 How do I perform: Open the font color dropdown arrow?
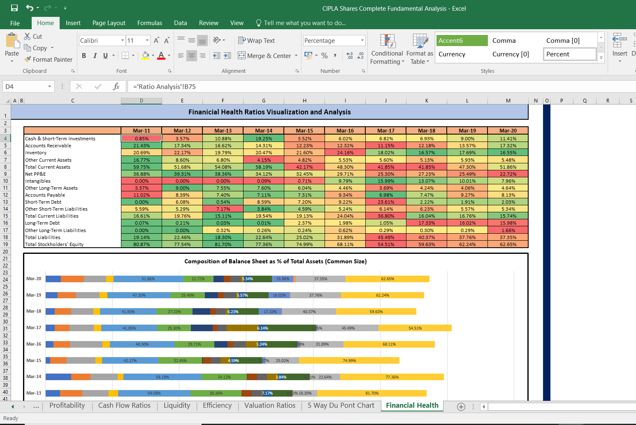click(169, 56)
